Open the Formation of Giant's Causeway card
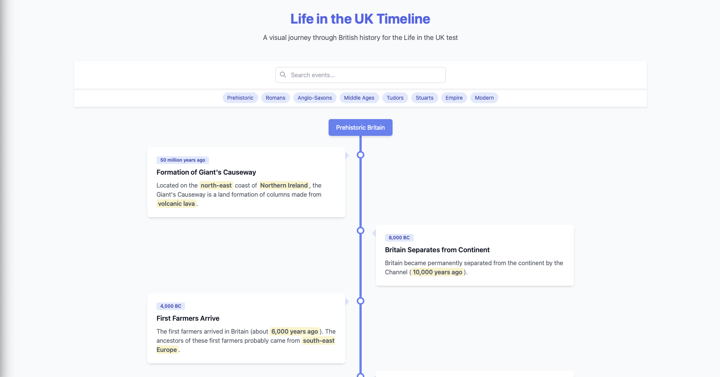Screen dimensions: 720x377 tap(206, 172)
